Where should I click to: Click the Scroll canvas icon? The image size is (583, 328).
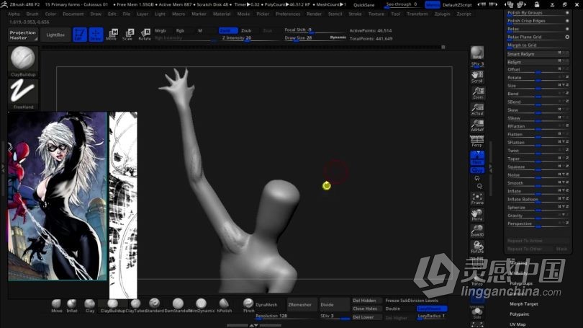[477, 76]
